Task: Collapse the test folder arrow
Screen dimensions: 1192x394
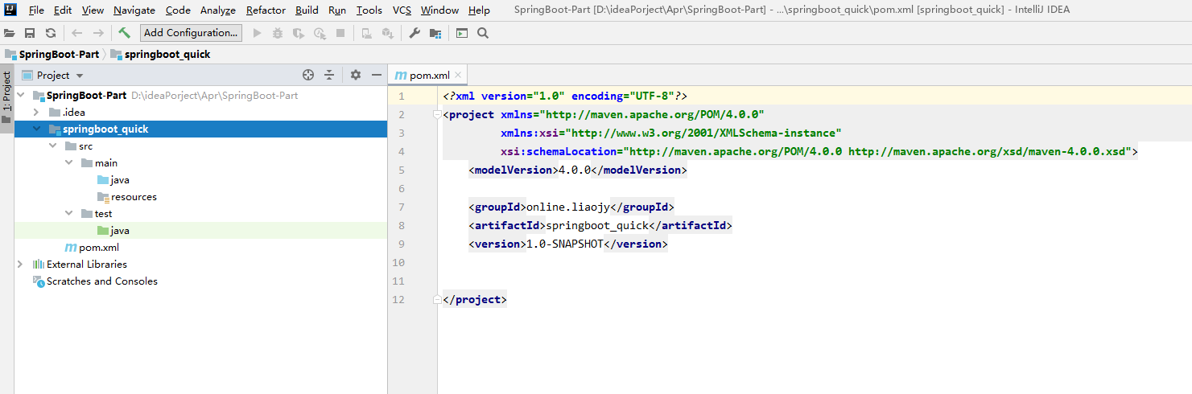Action: 70,214
